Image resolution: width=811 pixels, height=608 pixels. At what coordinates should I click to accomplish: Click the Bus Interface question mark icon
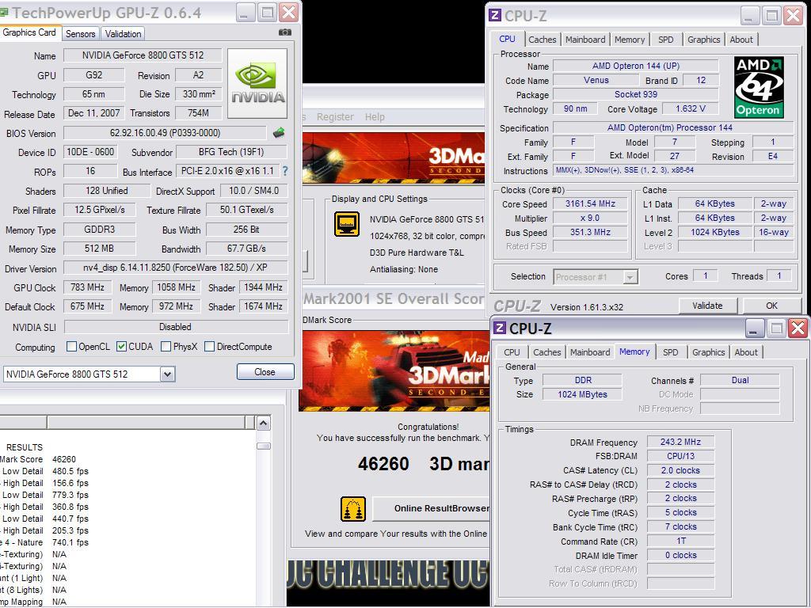pos(285,171)
